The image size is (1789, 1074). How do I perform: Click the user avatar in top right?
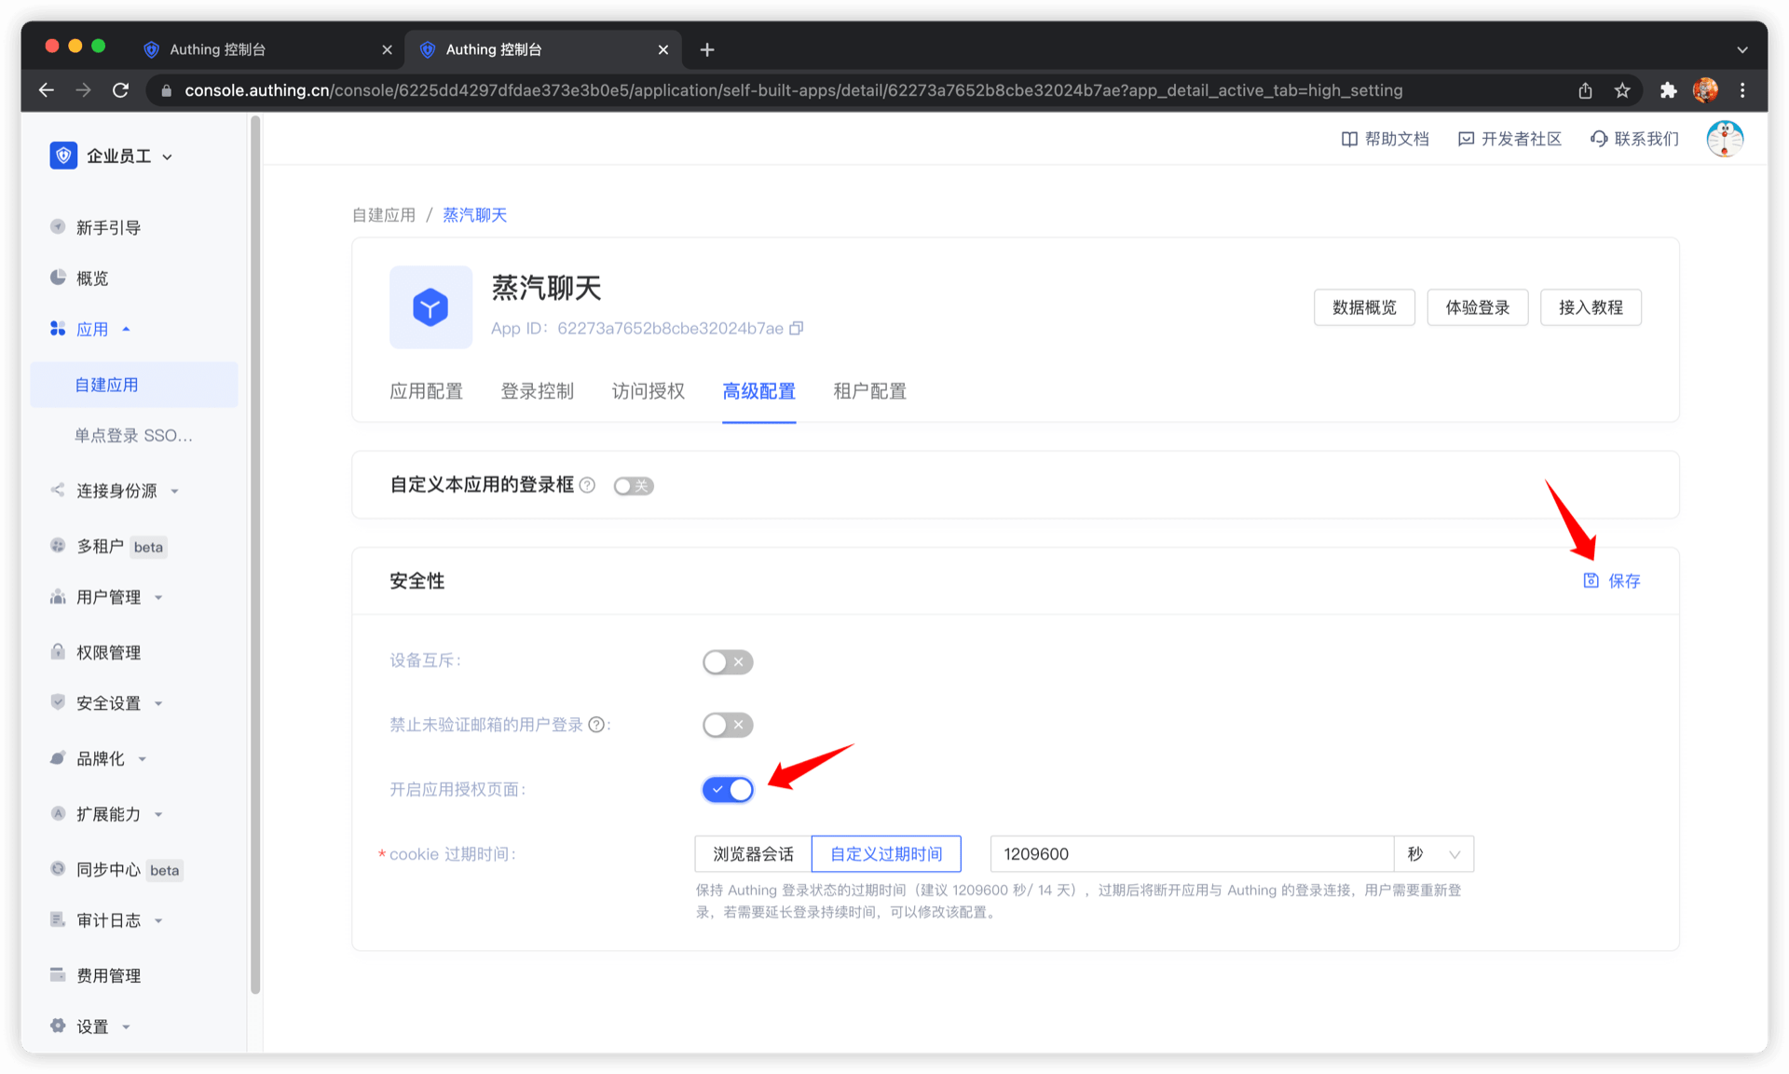point(1724,139)
